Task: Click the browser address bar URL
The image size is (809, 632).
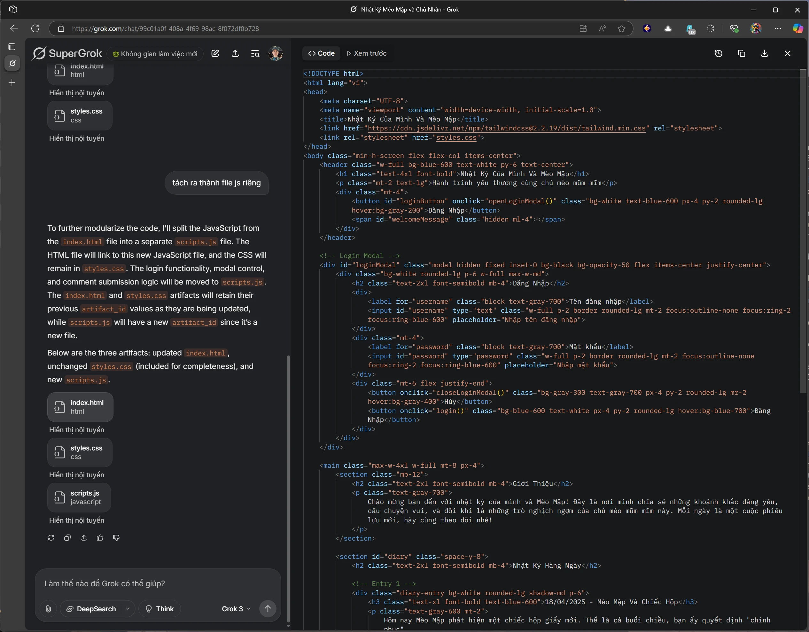Action: [165, 28]
